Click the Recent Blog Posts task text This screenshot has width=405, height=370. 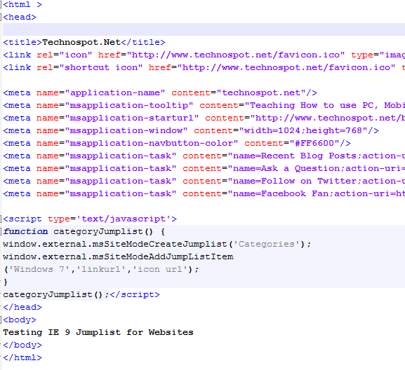(x=308, y=156)
